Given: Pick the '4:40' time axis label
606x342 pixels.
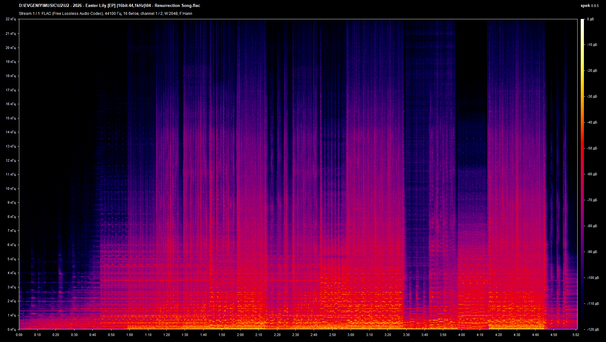Looking at the screenshot, I should pyautogui.click(x=535, y=335).
